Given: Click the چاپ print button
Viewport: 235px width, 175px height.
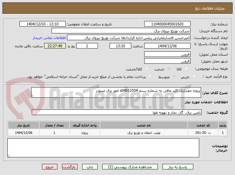Looking at the screenshot, I should point(90,167).
